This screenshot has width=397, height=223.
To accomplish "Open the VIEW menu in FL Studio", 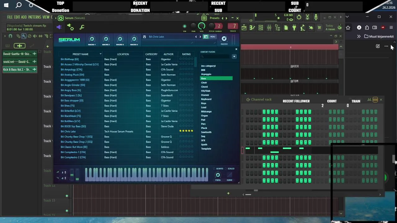I will tap(46, 17).
